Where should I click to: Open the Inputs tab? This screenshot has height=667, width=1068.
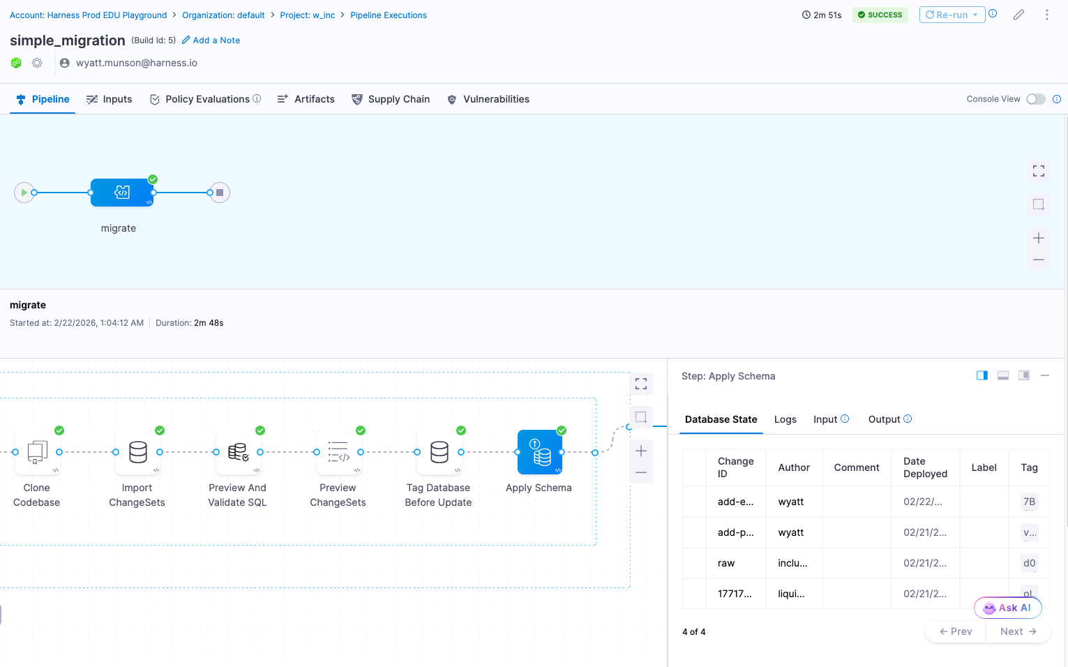pyautogui.click(x=109, y=99)
